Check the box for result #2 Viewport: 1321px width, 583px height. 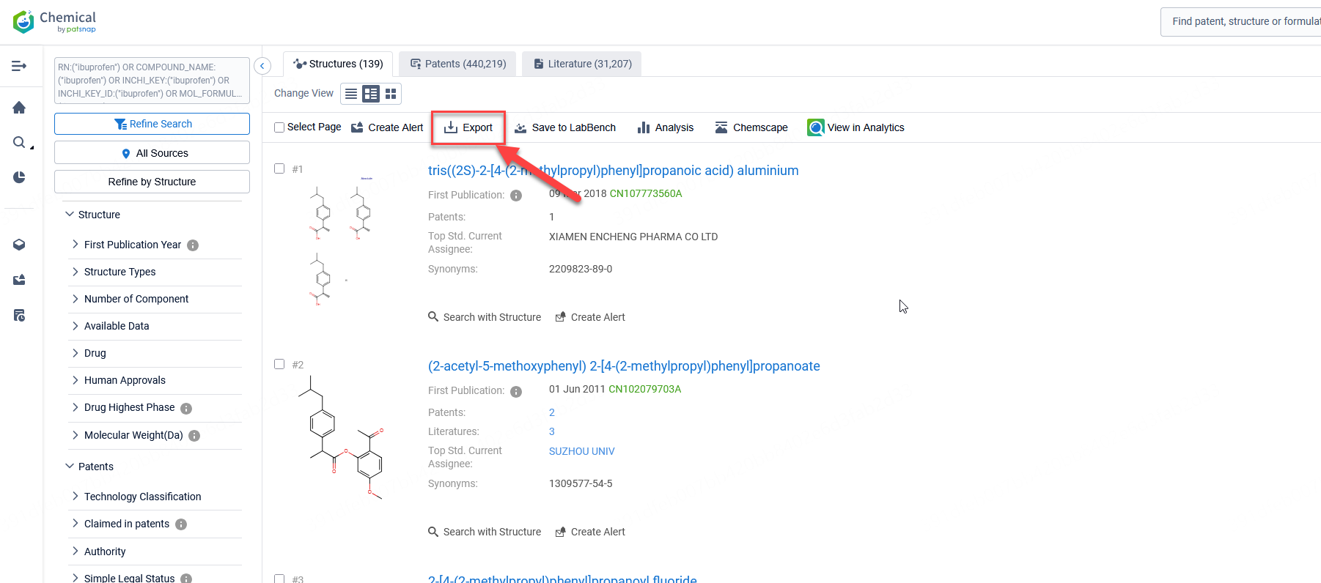[x=279, y=364]
